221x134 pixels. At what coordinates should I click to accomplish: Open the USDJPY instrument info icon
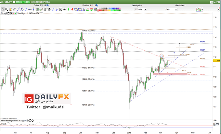click(14, 2)
